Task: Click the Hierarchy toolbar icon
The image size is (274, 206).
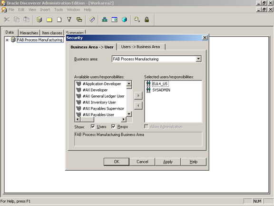Action: [105, 20]
